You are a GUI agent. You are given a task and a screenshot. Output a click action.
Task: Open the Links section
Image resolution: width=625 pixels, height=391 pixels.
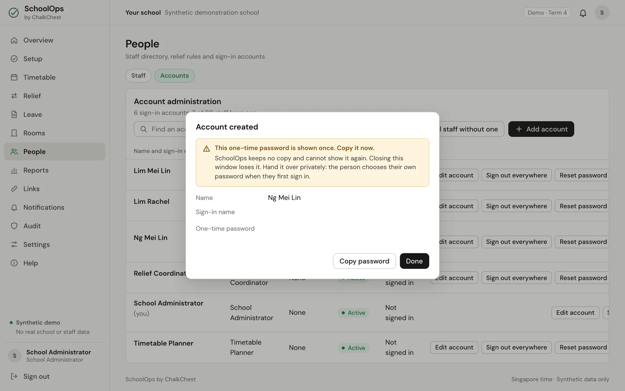click(x=55, y=189)
